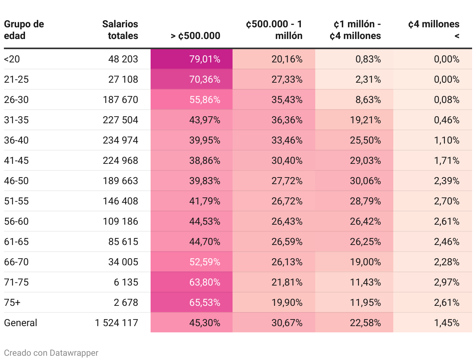
Task: Select the '<20' age group row label
Action: [x=12, y=59]
